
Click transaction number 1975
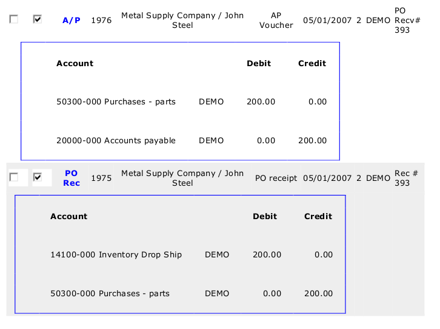click(x=101, y=178)
